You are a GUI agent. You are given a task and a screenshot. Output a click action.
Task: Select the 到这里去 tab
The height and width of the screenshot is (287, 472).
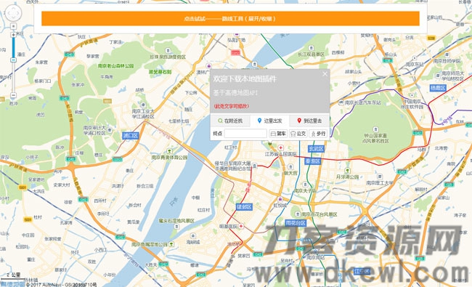309,121
